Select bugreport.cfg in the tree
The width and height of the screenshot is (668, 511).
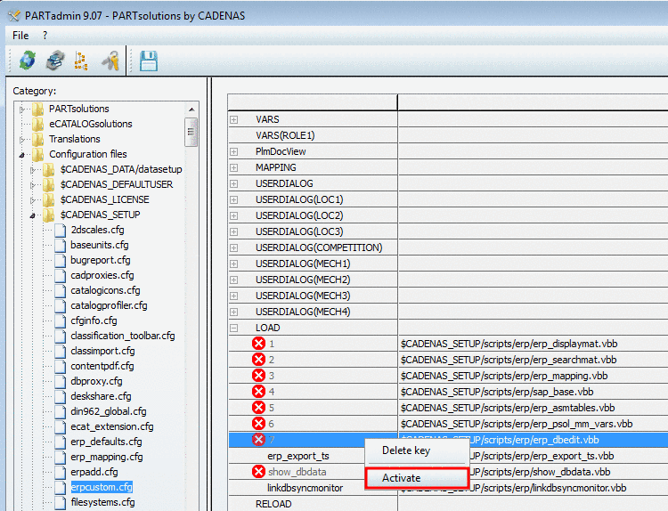point(101,260)
